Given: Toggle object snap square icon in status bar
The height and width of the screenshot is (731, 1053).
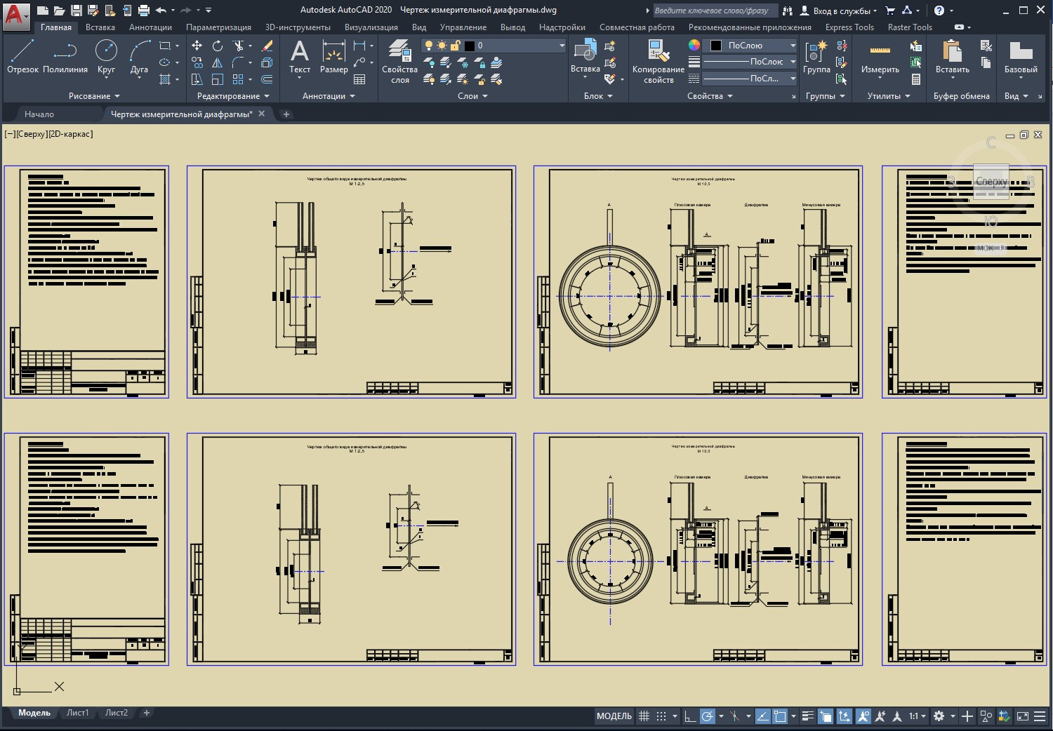Looking at the screenshot, I should click(x=780, y=716).
